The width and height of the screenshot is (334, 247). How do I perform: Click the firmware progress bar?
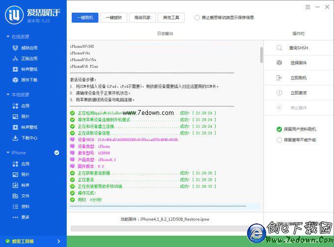point(160,228)
